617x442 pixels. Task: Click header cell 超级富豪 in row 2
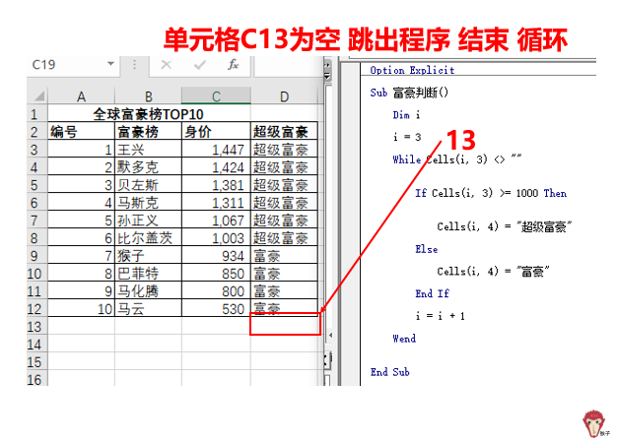(284, 132)
